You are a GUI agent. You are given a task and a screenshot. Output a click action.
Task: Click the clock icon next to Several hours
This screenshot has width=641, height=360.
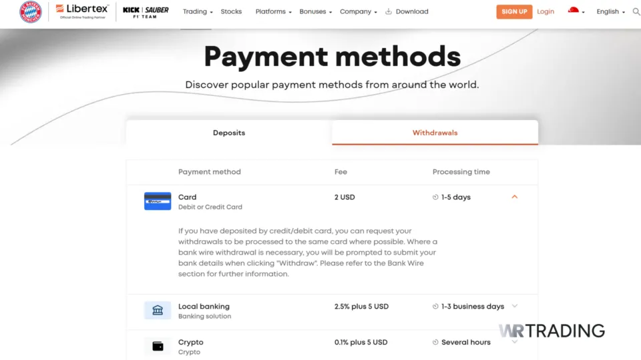tap(435, 343)
